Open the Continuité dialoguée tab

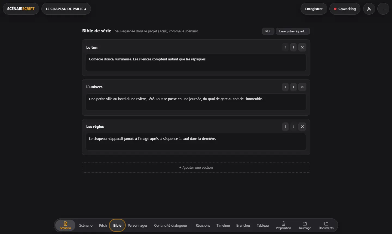coord(170,226)
